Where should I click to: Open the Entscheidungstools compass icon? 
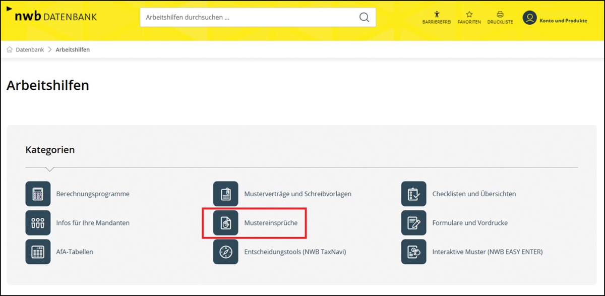[x=226, y=252]
